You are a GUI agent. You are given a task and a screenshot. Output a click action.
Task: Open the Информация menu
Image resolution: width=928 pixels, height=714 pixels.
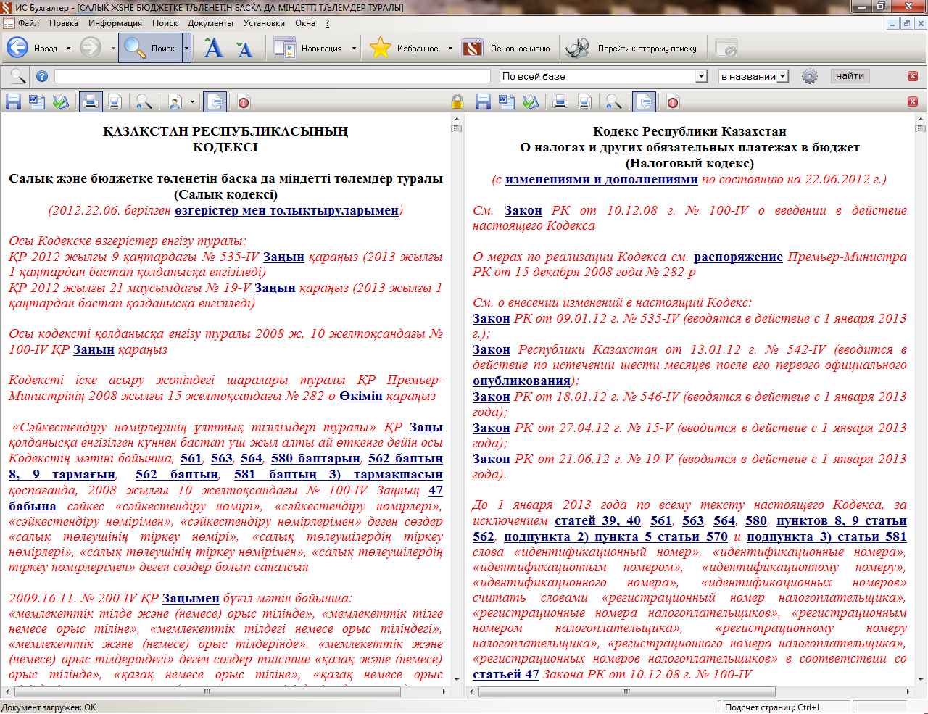tap(115, 23)
